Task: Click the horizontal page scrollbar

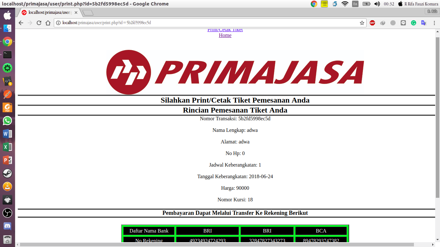Action: coord(216,244)
